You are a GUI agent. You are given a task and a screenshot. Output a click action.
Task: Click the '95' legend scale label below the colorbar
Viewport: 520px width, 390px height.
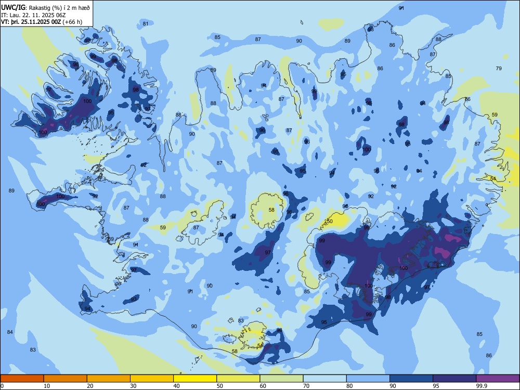(436, 386)
